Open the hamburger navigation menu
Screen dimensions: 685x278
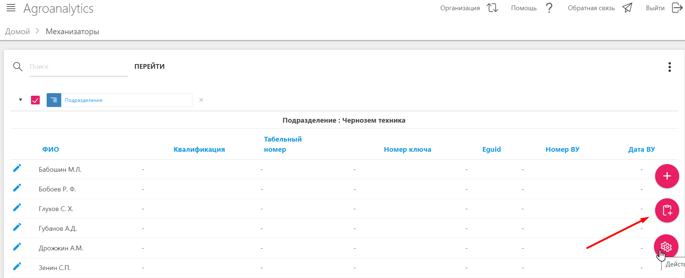11,8
